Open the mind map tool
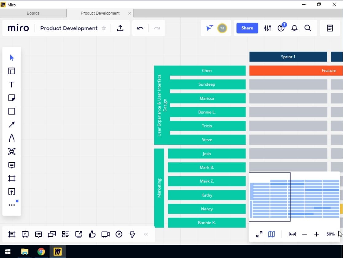The width and height of the screenshot is (343, 258). coord(12,151)
